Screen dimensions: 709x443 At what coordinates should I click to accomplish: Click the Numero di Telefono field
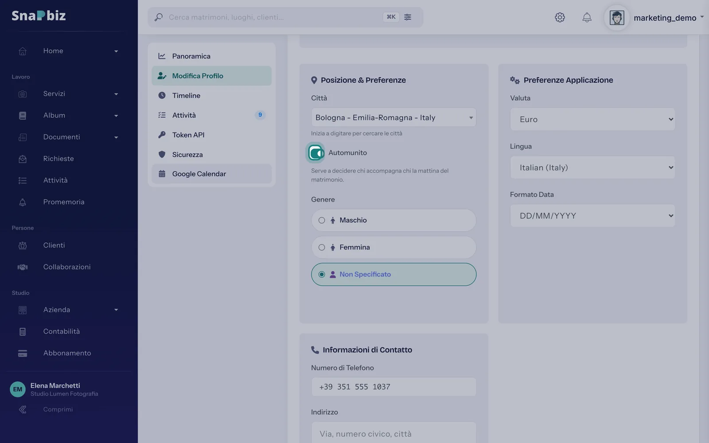pyautogui.click(x=393, y=387)
